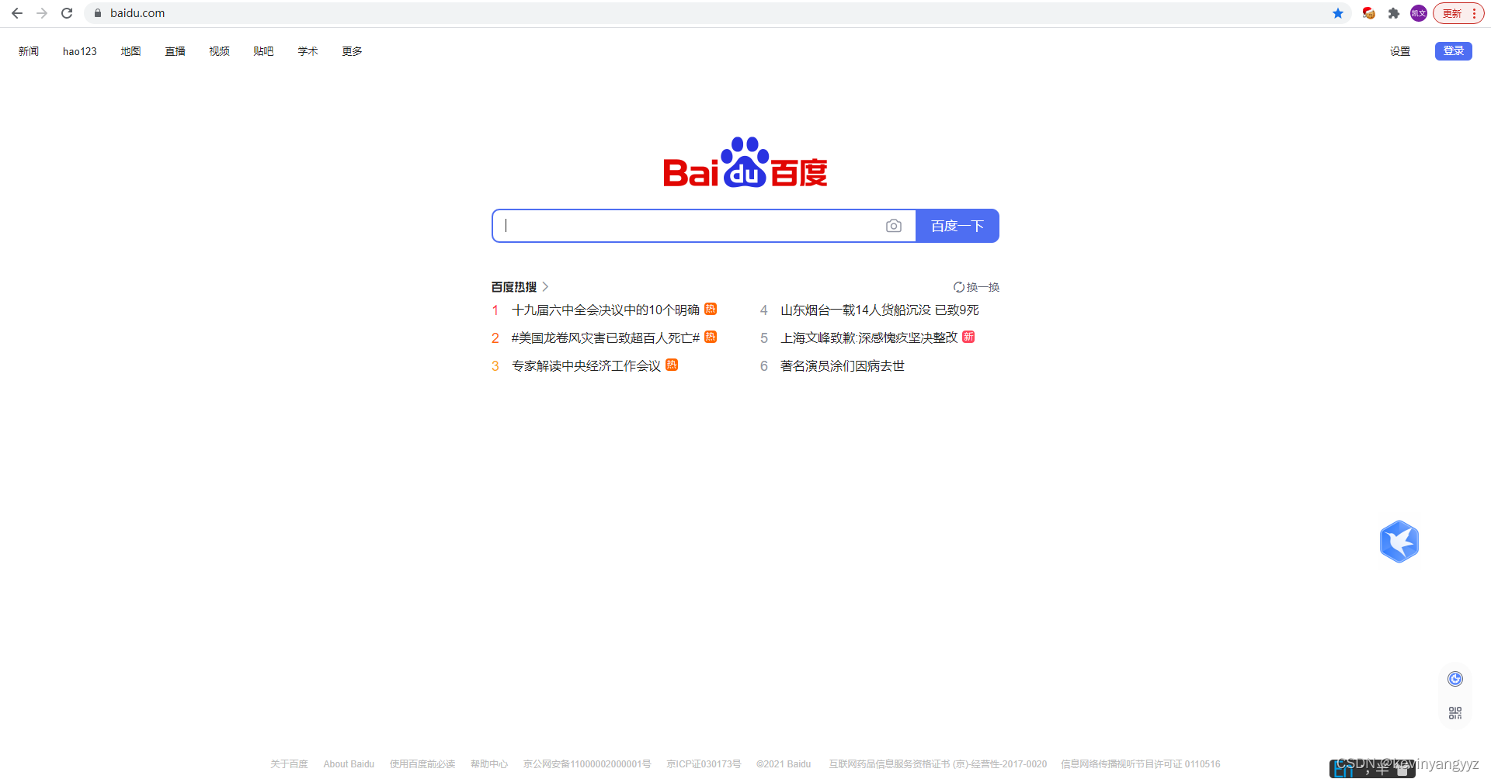
Task: Click the round blue feedback icon
Action: coord(1455,679)
